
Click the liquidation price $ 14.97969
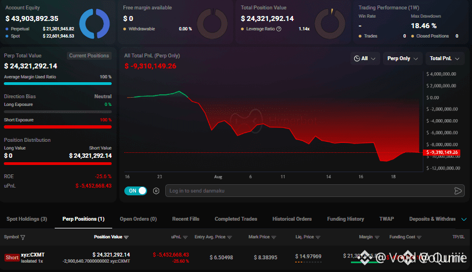[x=308, y=257]
